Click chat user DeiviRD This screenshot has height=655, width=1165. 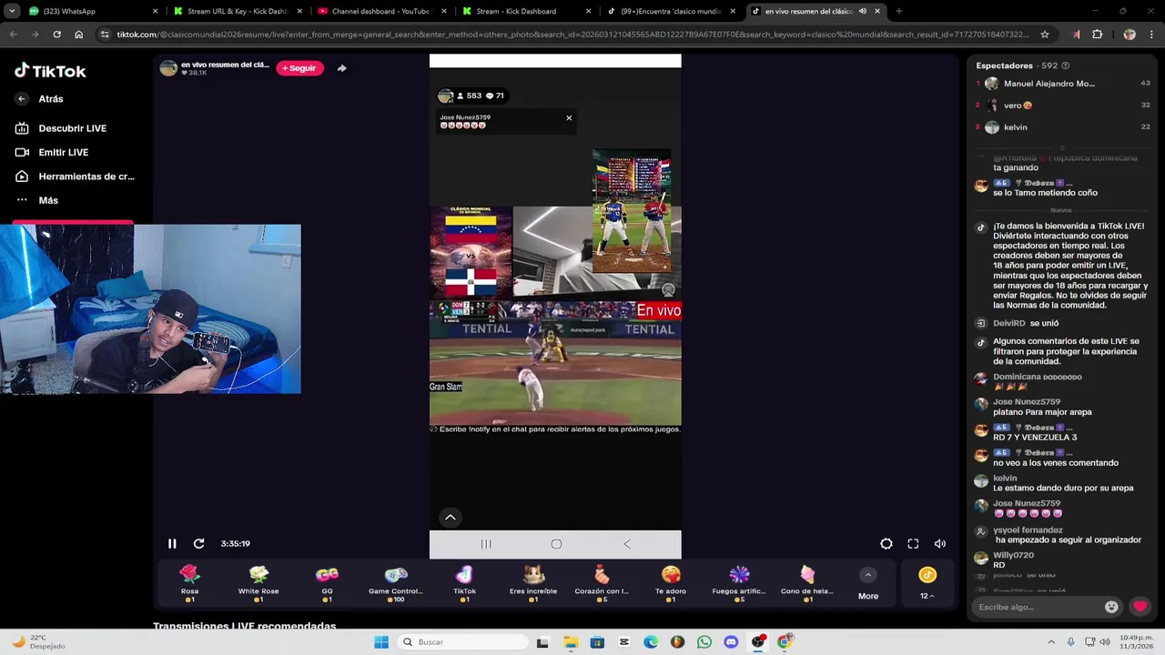point(1008,323)
